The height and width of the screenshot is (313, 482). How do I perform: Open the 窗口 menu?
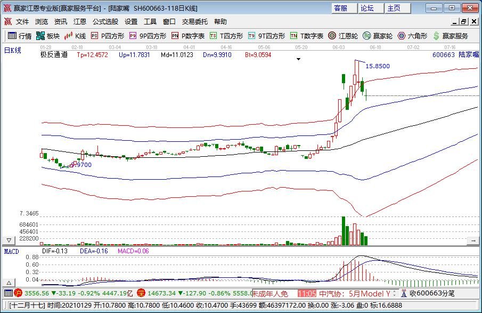[x=169, y=21]
